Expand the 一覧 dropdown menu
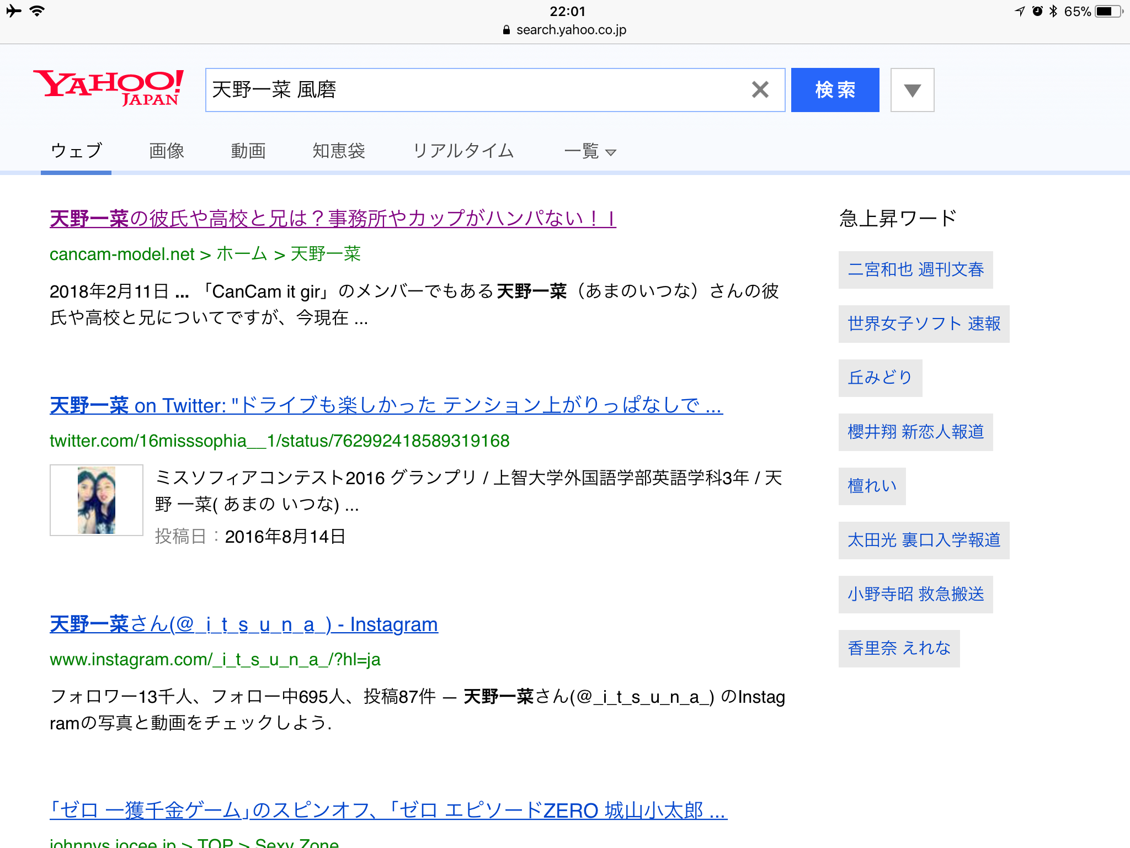 (590, 151)
